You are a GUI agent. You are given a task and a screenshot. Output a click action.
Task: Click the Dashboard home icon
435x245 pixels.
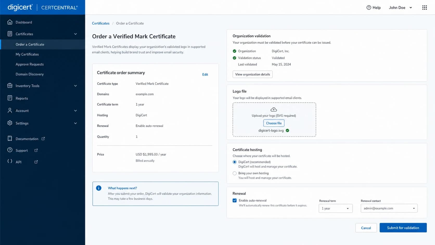(x=10, y=22)
